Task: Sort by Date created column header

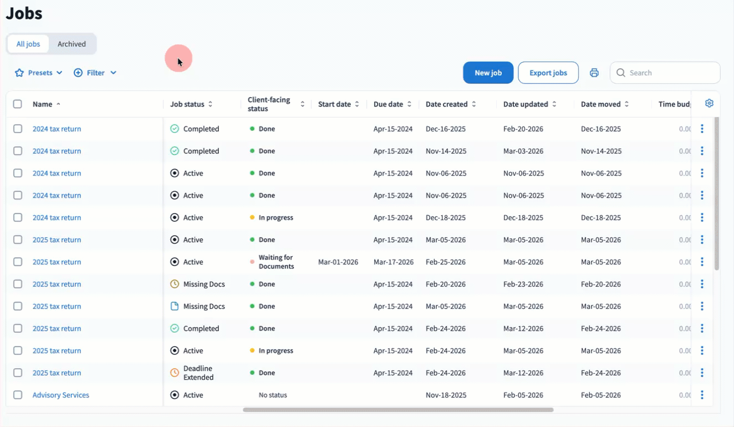Action: tap(447, 104)
